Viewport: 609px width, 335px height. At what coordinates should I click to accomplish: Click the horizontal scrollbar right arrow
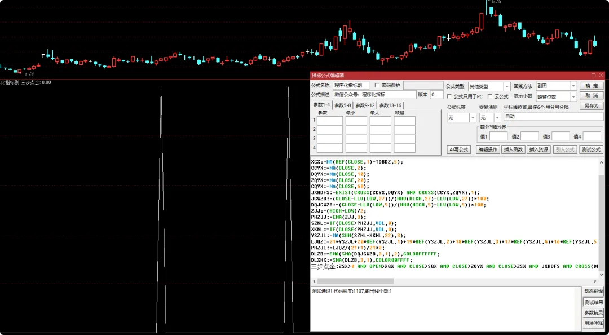595,281
